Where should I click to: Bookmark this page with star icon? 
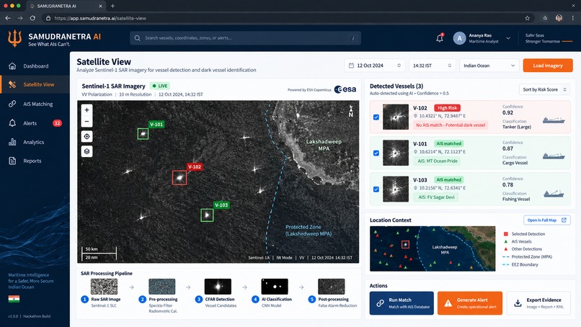pos(527,18)
